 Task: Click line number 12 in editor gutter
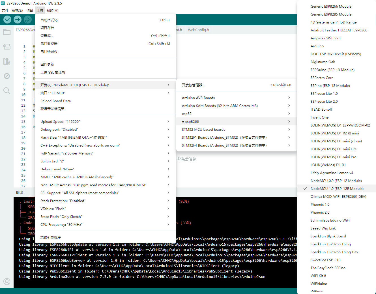tap(23, 105)
